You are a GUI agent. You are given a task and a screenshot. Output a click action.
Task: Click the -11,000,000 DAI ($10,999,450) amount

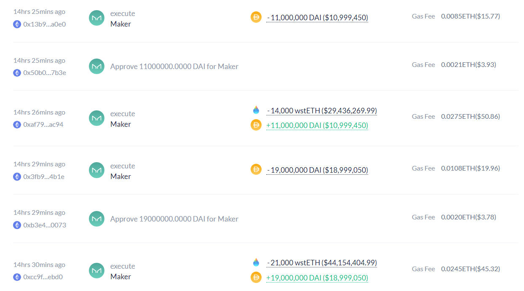317,18
